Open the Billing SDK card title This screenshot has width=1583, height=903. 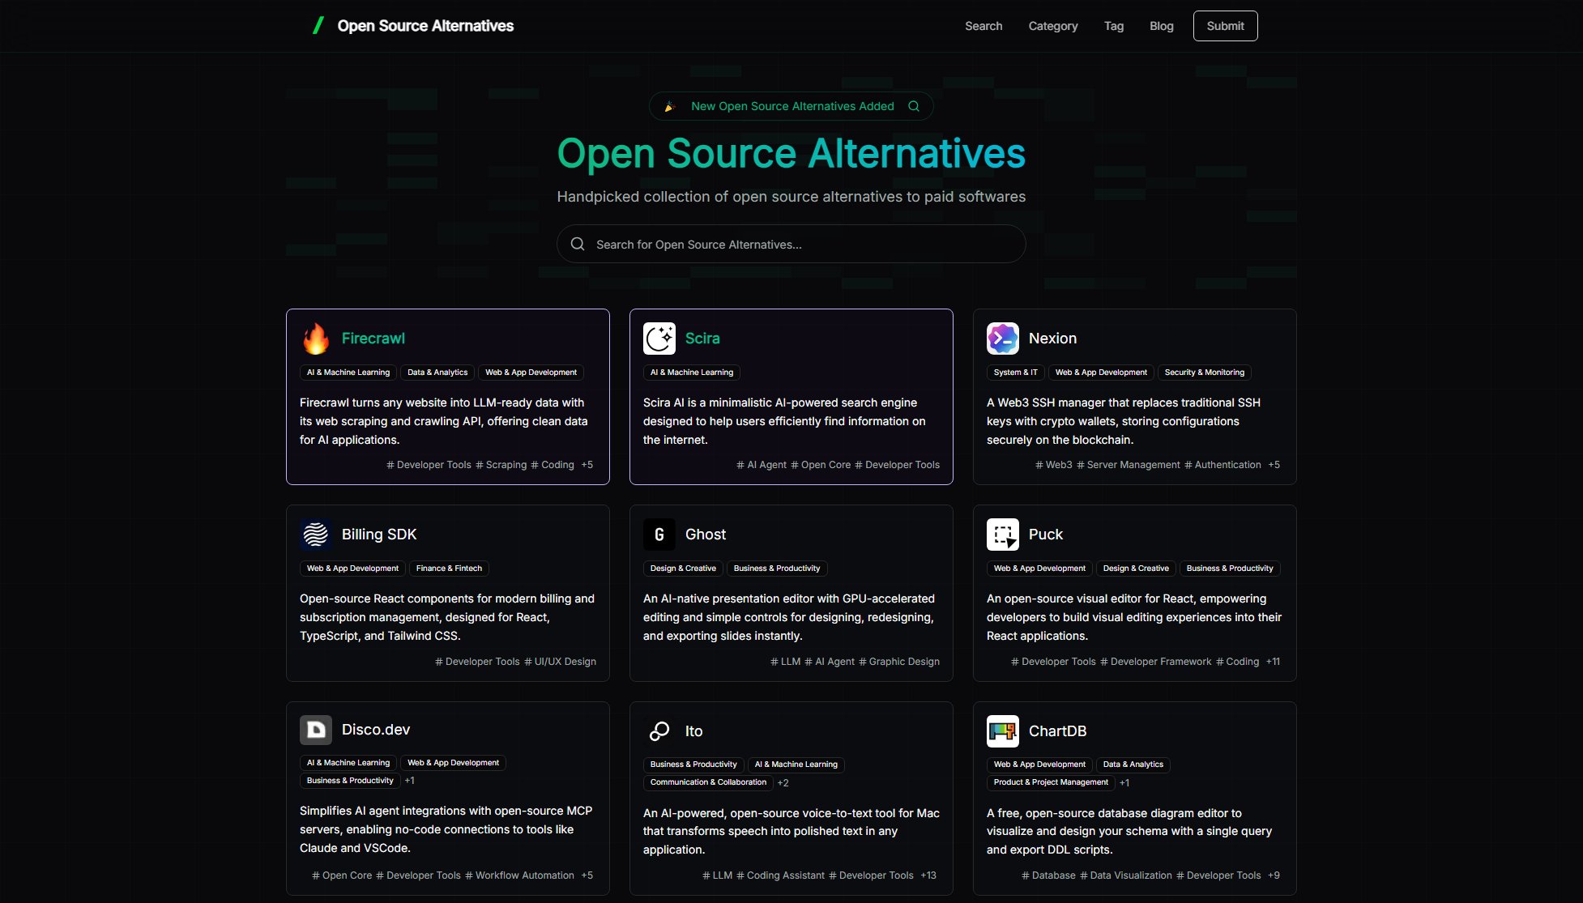pyautogui.click(x=379, y=535)
